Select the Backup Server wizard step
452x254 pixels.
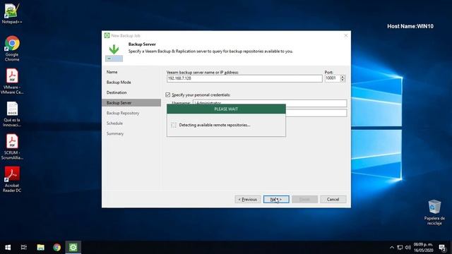pyautogui.click(x=131, y=103)
